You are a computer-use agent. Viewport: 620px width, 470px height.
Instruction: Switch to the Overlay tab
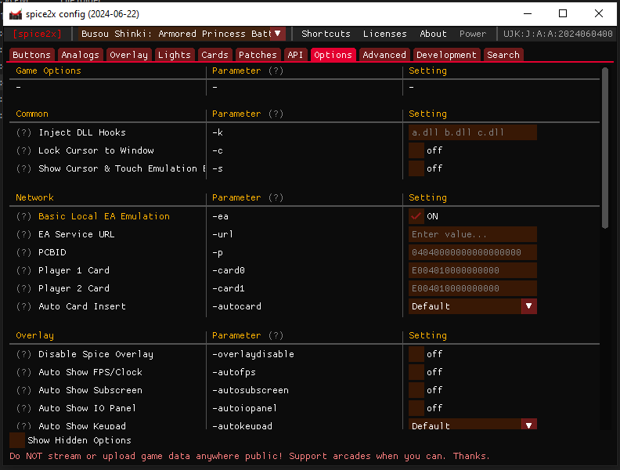pyautogui.click(x=128, y=55)
